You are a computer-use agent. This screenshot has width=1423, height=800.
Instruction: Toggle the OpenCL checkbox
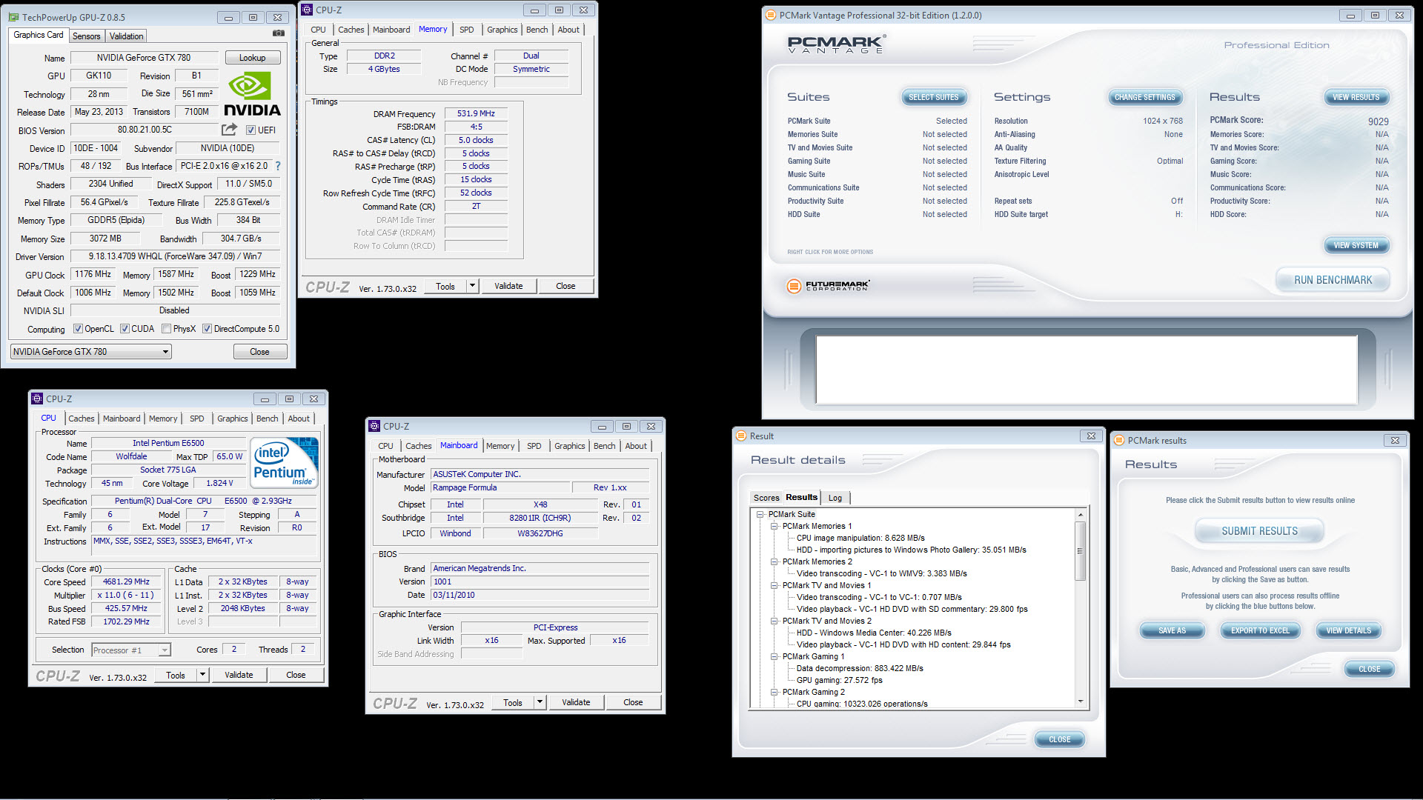(x=78, y=329)
